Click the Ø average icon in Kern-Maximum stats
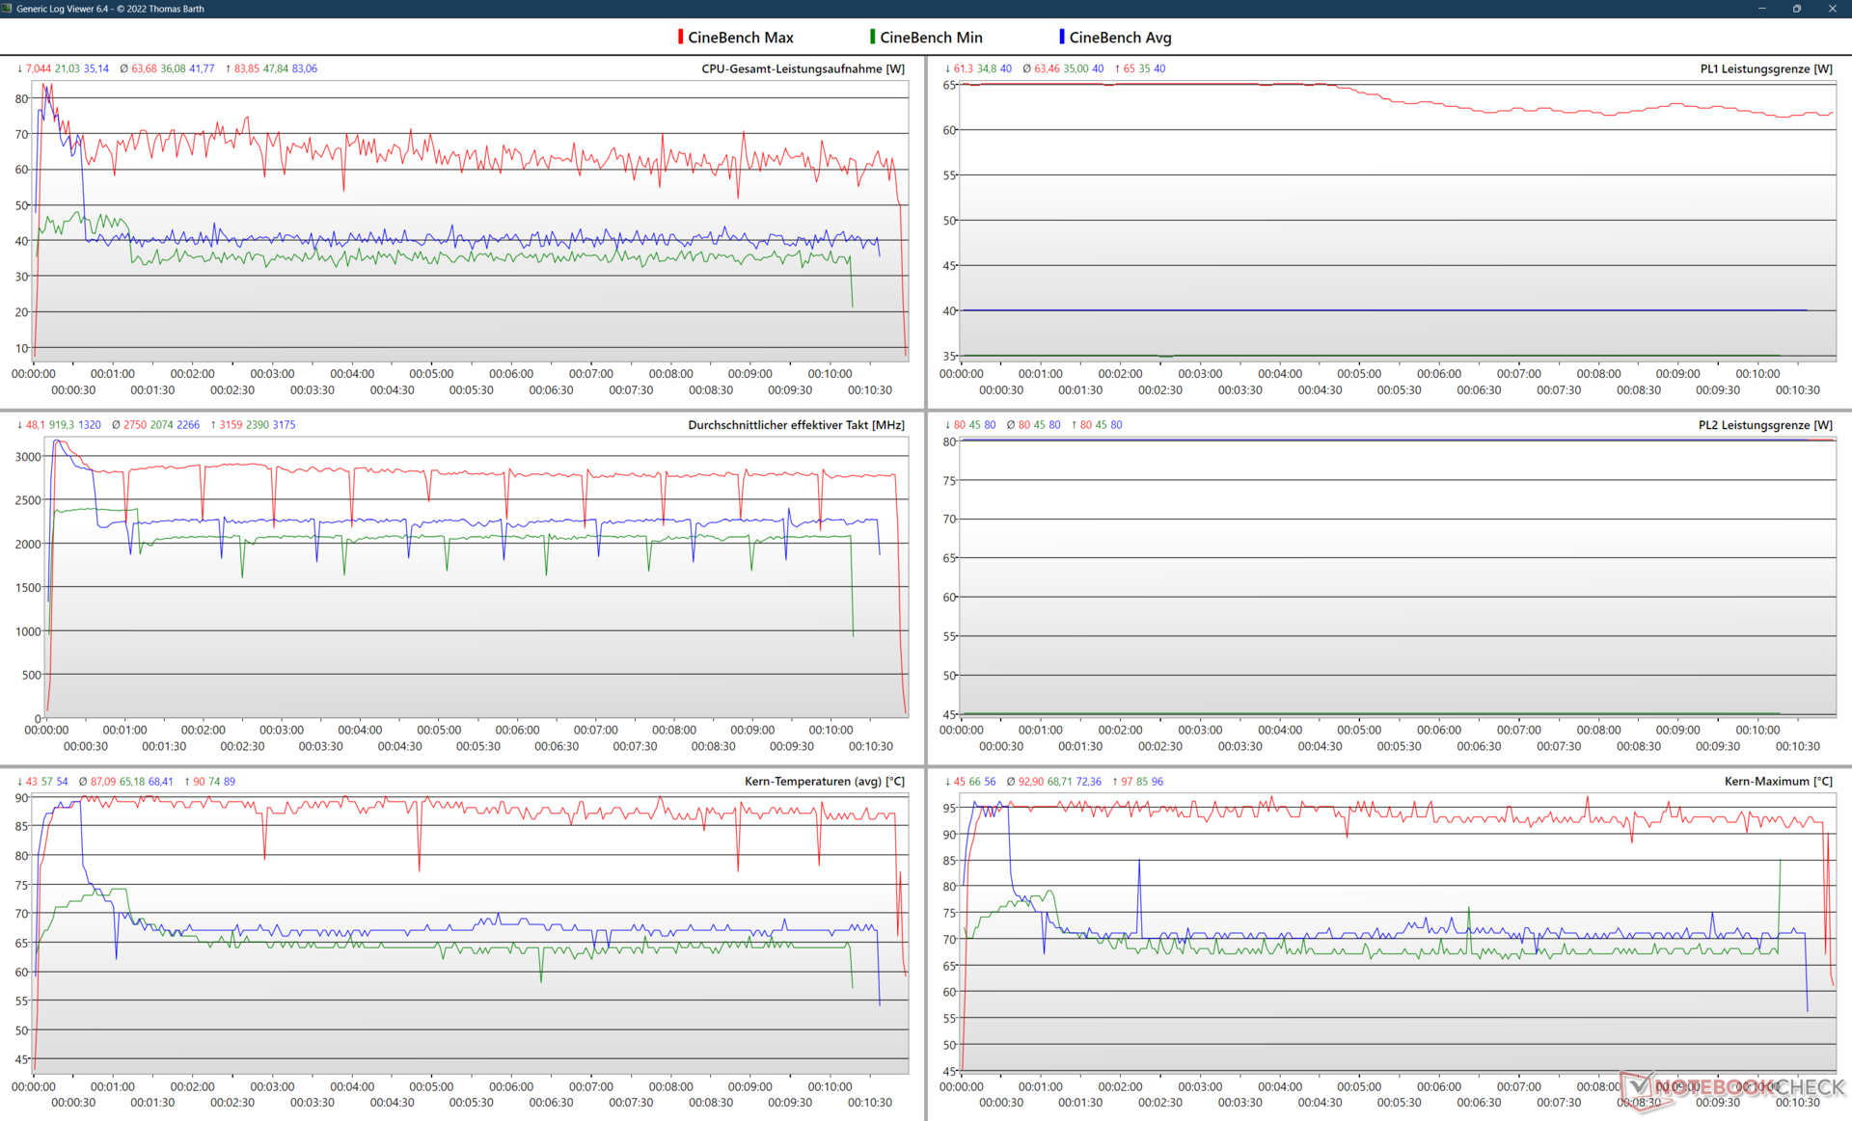1852x1121 pixels. [1010, 782]
